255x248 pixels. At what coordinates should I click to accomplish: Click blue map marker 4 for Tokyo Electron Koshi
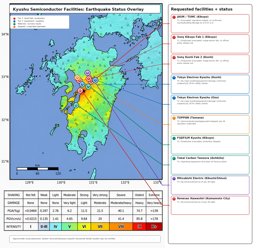pos(82,84)
